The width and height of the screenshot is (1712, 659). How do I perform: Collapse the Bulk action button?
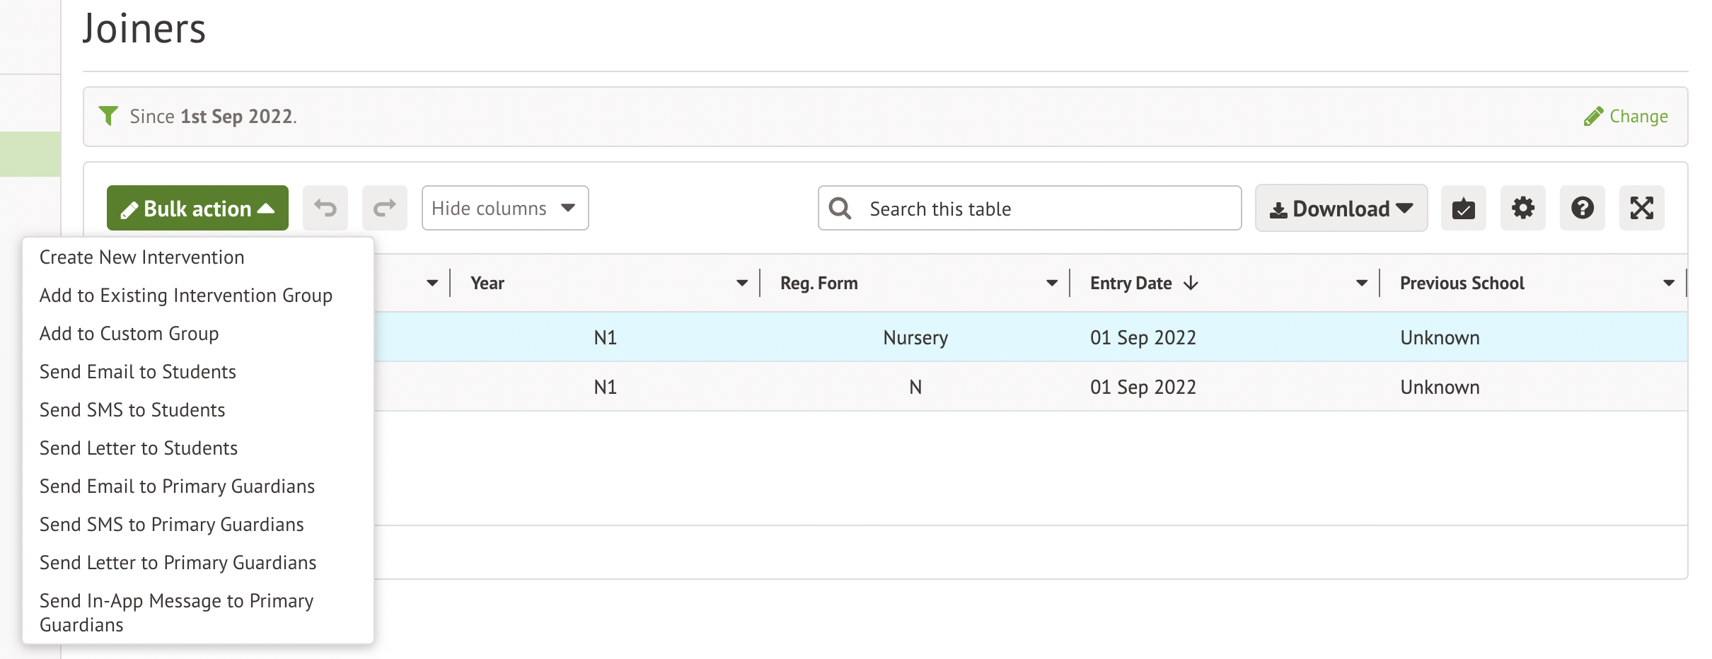197,208
